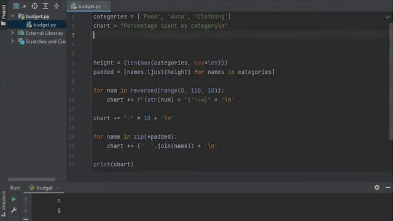Place the cursor on empty line 3
This screenshot has width=393, height=221.
241,35
